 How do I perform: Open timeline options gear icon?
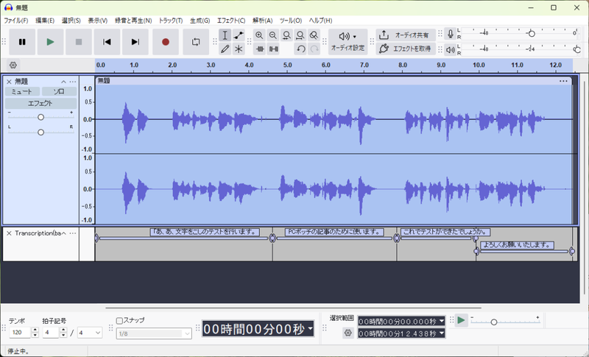tap(13, 65)
